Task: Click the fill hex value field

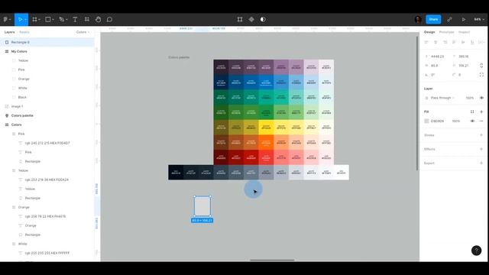Action: click(x=438, y=121)
